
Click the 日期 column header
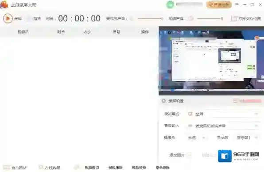coord(116,31)
